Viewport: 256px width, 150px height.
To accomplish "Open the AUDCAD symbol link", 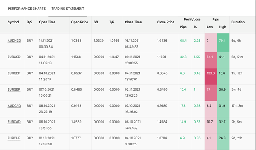I will tap(14, 106).
